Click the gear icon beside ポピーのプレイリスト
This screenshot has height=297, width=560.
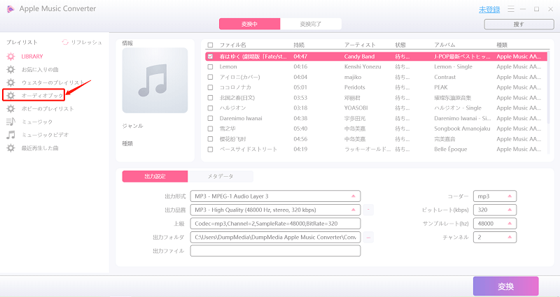pos(10,109)
